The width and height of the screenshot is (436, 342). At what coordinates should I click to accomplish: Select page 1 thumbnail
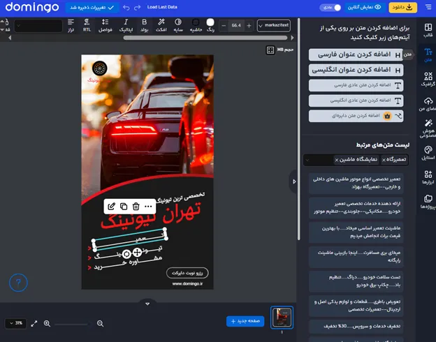(x=282, y=318)
